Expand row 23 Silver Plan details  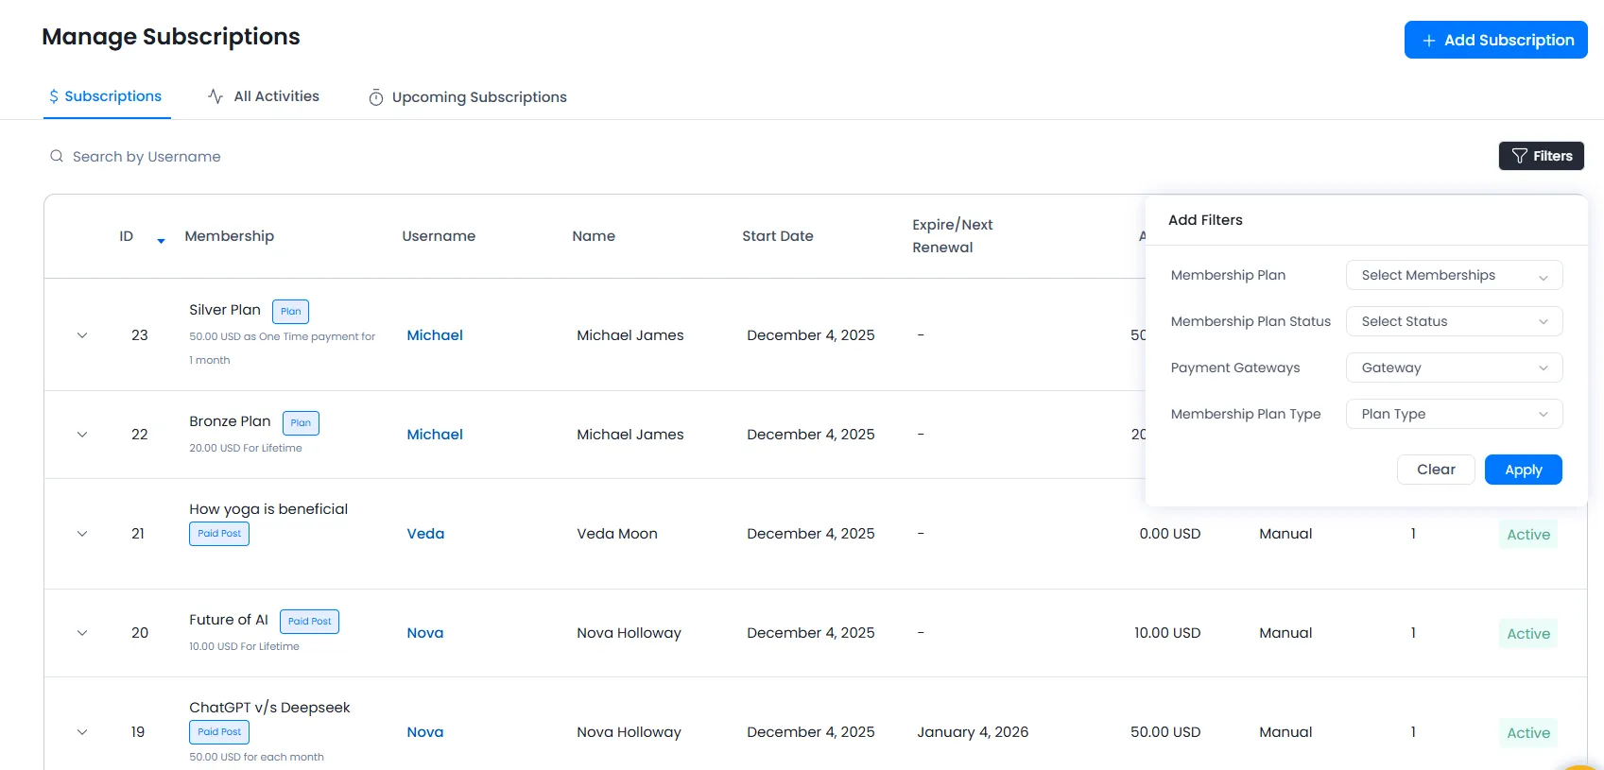coord(82,335)
